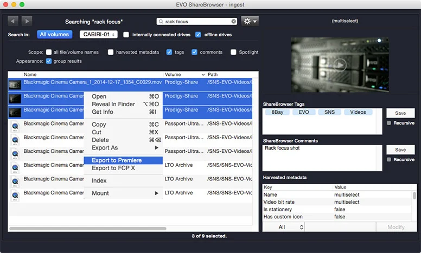Save the ShareBrowser tags
The height and width of the screenshot is (253, 421).
coord(400,113)
